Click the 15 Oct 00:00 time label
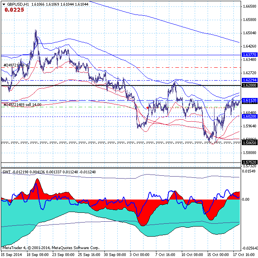The image size is (258, 258). pos(218,254)
